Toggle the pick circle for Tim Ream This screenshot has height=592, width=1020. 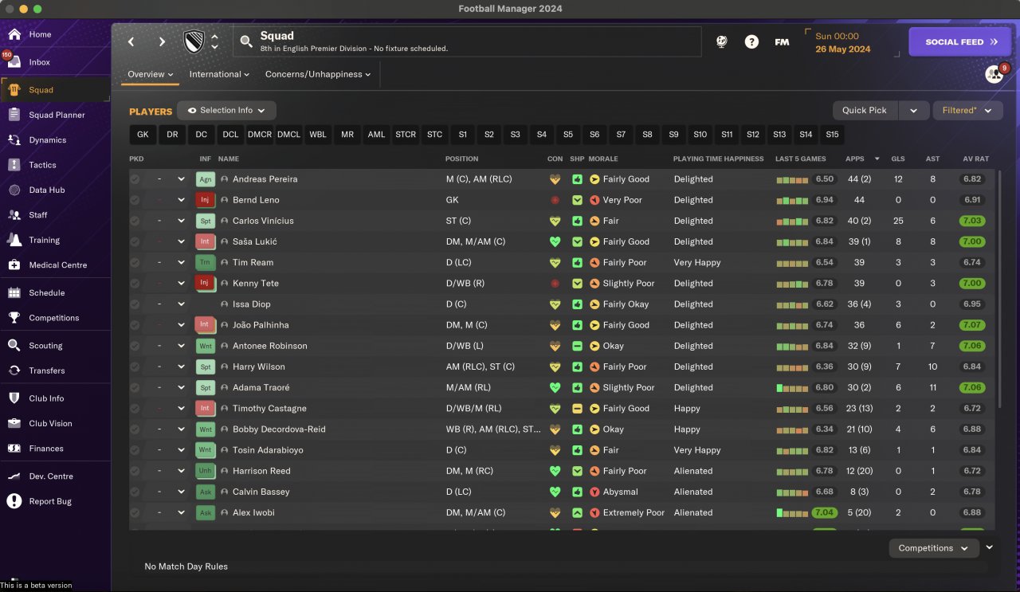(135, 262)
